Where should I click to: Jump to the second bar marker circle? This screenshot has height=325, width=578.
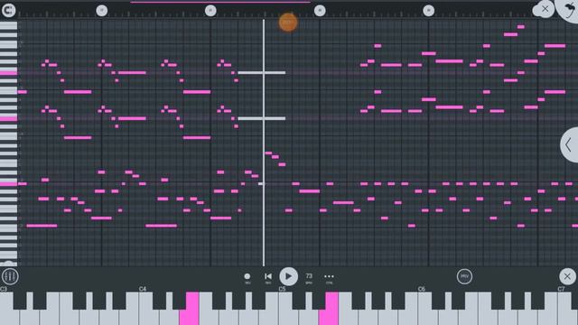[x=210, y=10]
